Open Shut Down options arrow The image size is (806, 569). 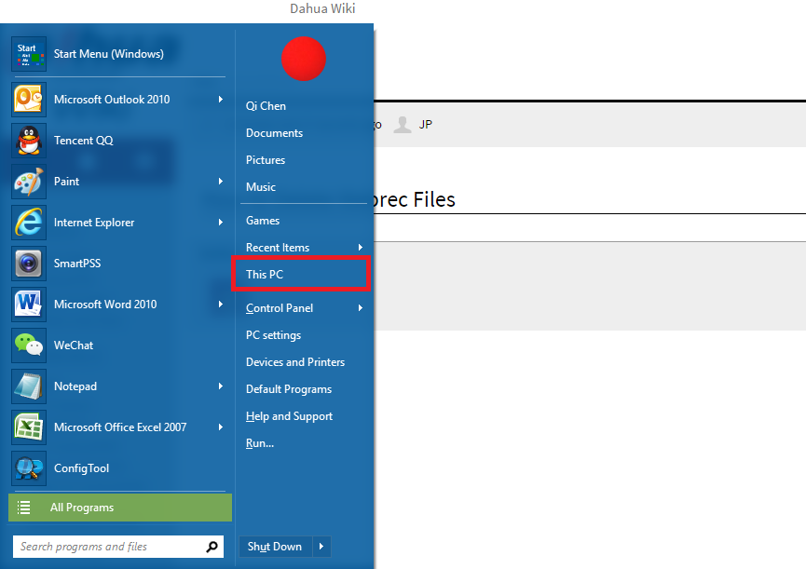[321, 547]
